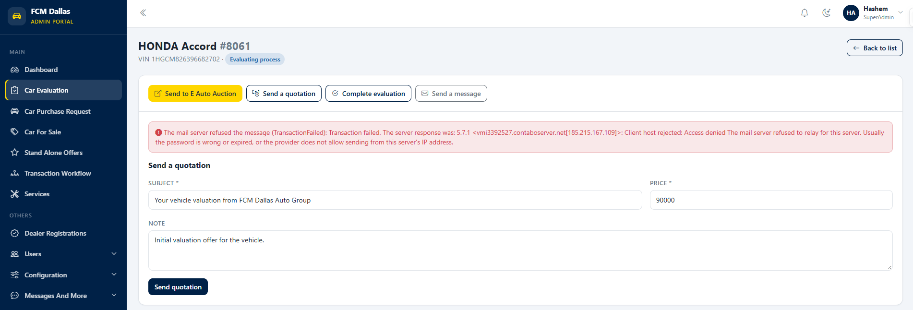Select Car Evaluation in the sidebar
The width and height of the screenshot is (913, 310).
click(x=63, y=90)
